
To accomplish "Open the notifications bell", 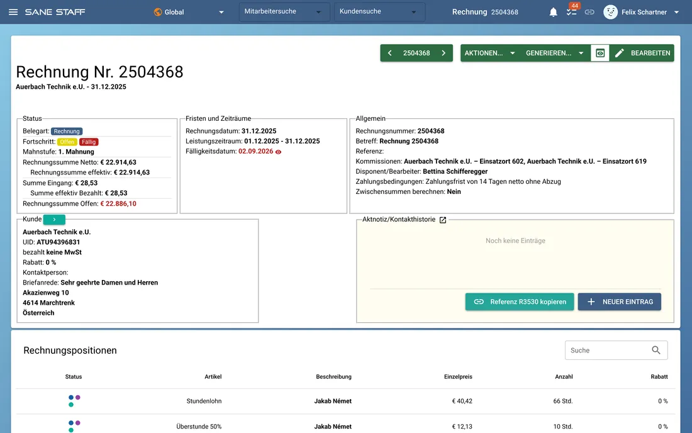I will click(x=554, y=12).
